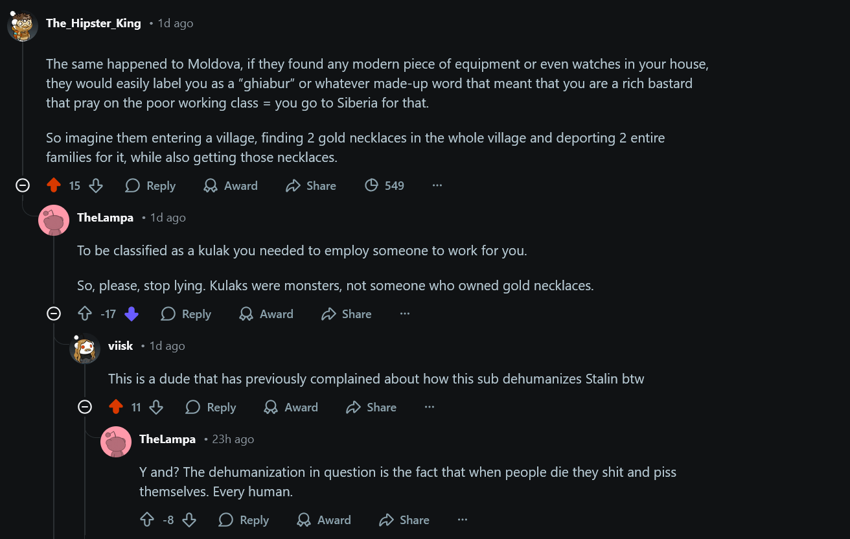Toggle the purple downvote on TheLampa's kulak comment
850x539 pixels.
pos(132,314)
